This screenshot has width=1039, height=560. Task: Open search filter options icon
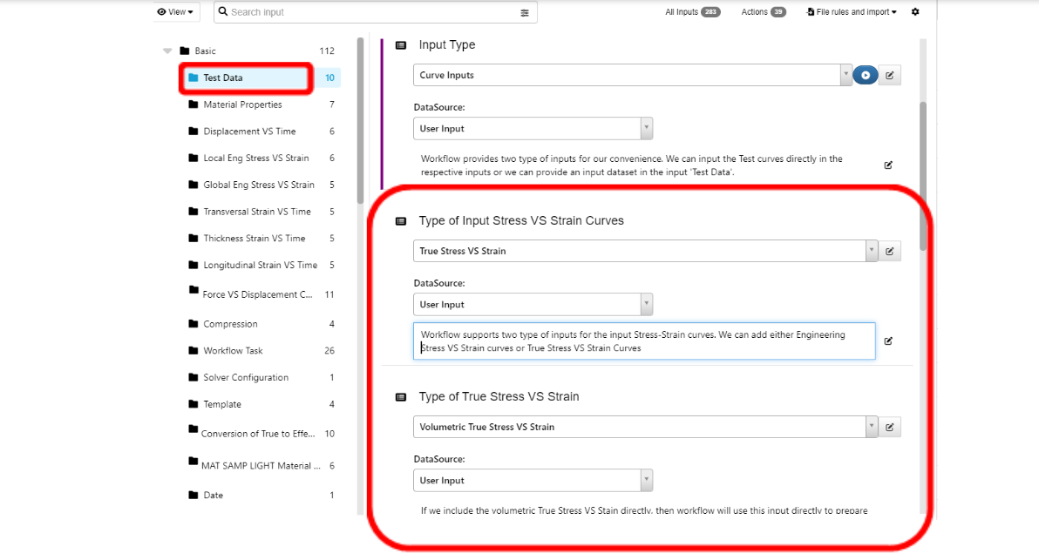pyautogui.click(x=525, y=12)
